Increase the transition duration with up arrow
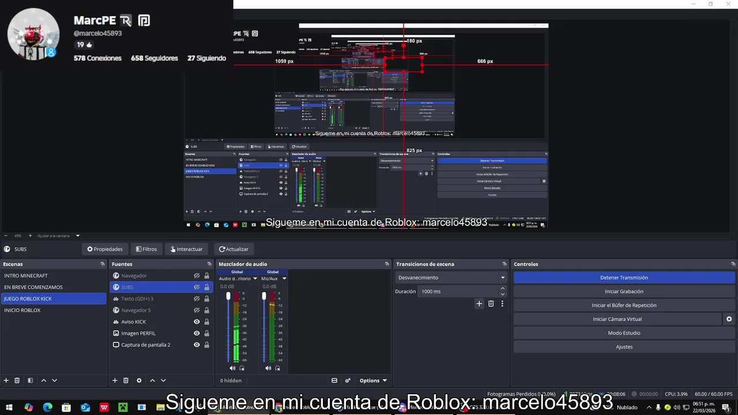The image size is (738, 415). tap(503, 288)
